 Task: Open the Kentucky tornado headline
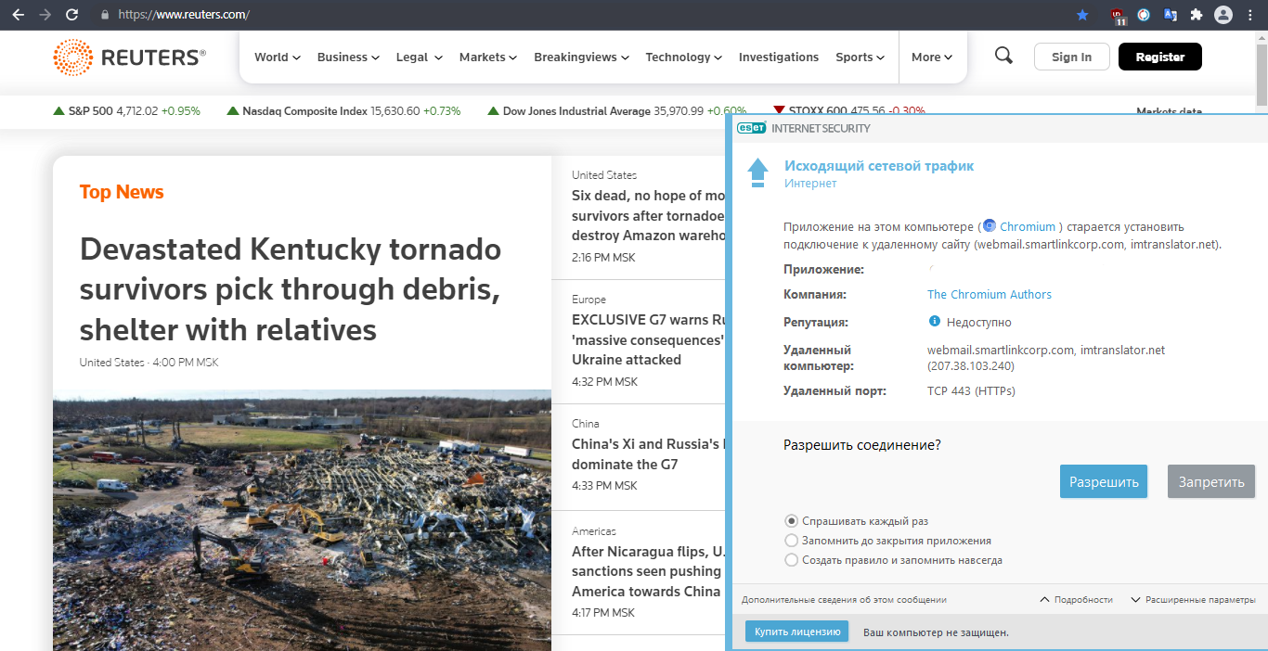291,289
